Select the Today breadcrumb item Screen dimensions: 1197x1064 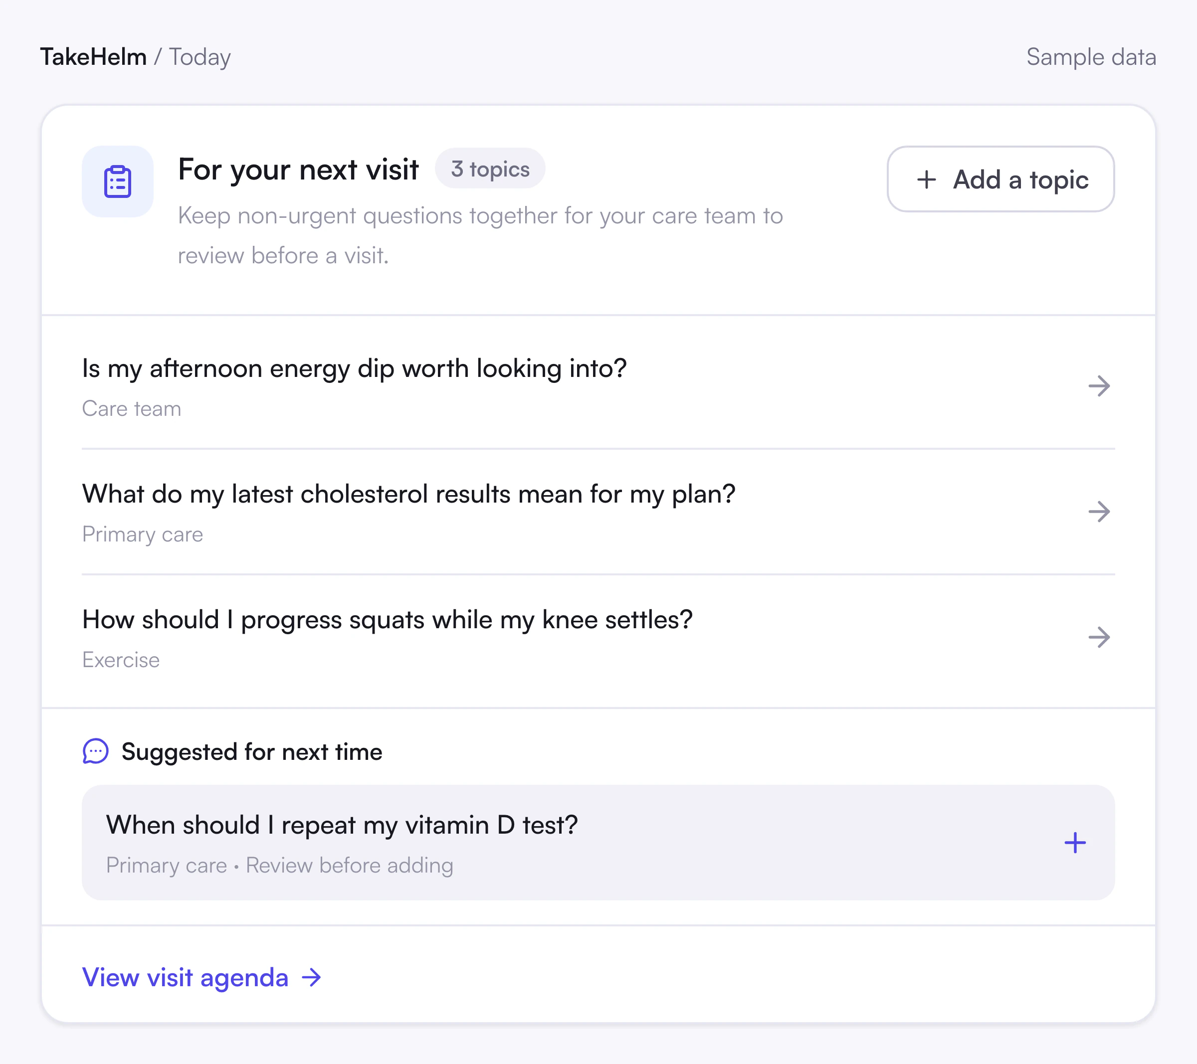199,57
